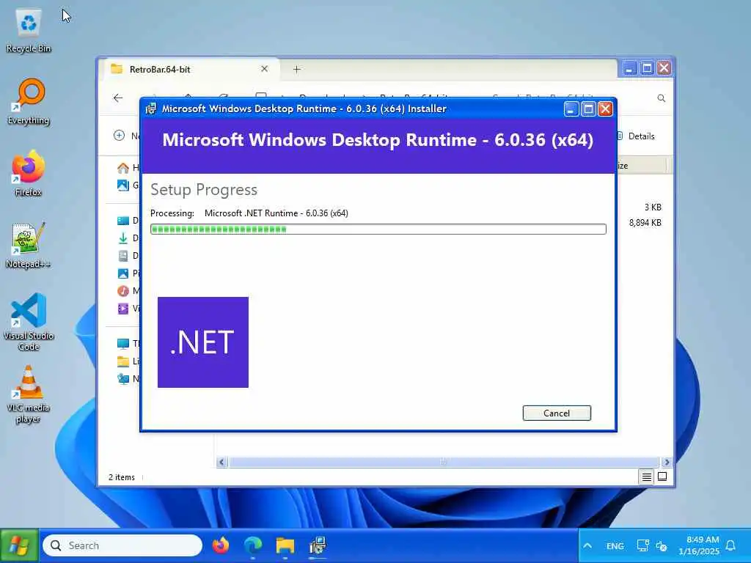Open the volume tray icon
Screen dimensions: 751x563
(x=662, y=545)
